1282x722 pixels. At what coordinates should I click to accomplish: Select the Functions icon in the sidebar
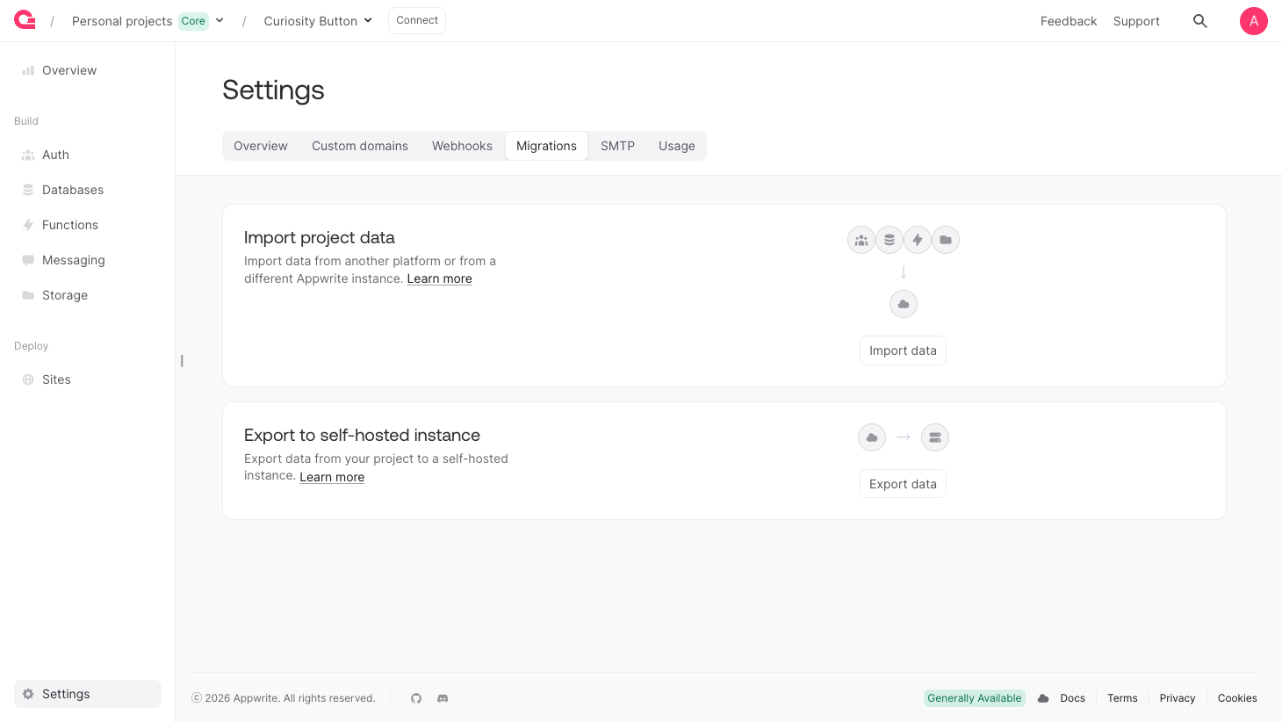pos(27,225)
